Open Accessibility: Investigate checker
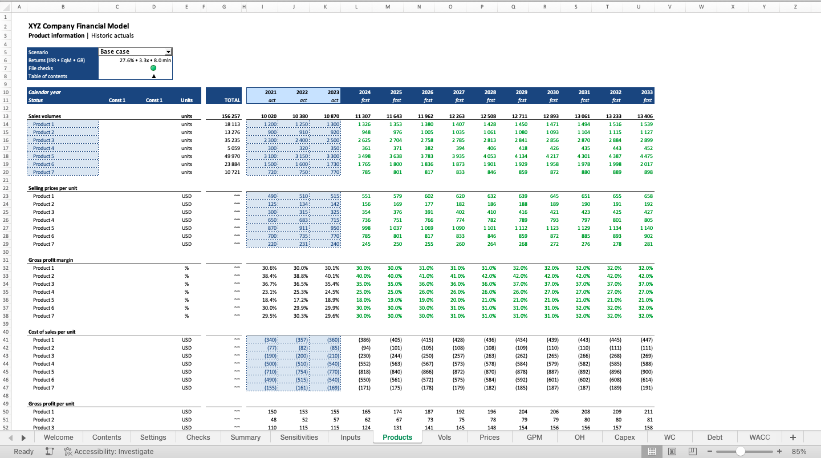This screenshot has width=821, height=458. [108, 451]
